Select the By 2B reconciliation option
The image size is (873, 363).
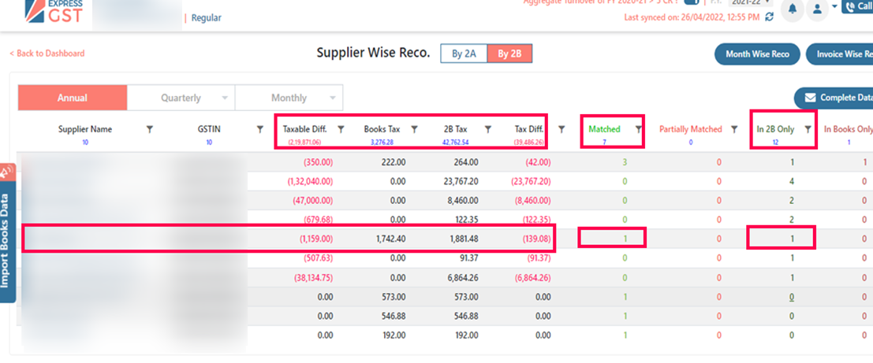coord(510,54)
